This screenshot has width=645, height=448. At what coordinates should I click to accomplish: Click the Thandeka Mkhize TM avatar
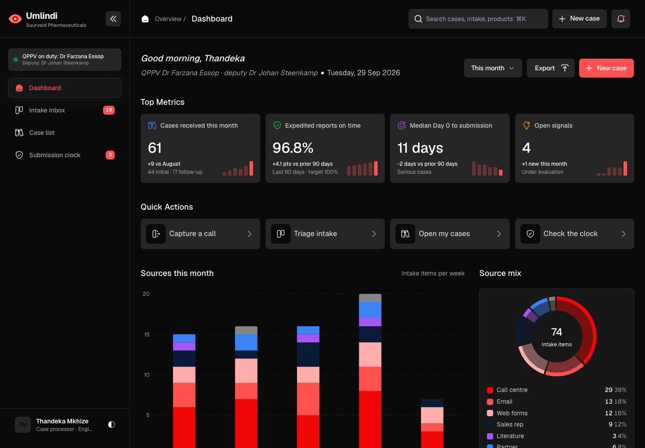click(x=23, y=425)
